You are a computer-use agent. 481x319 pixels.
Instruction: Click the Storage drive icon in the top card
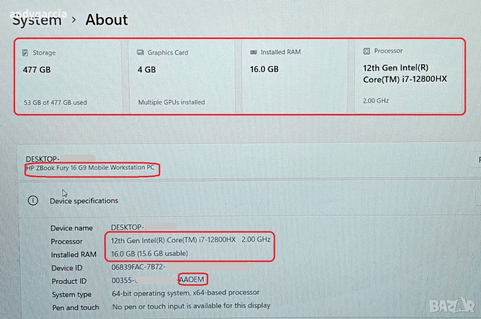[25, 53]
